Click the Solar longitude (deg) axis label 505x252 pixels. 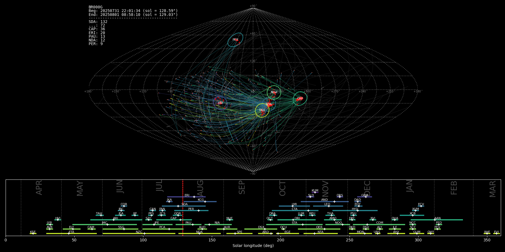tap(253, 246)
